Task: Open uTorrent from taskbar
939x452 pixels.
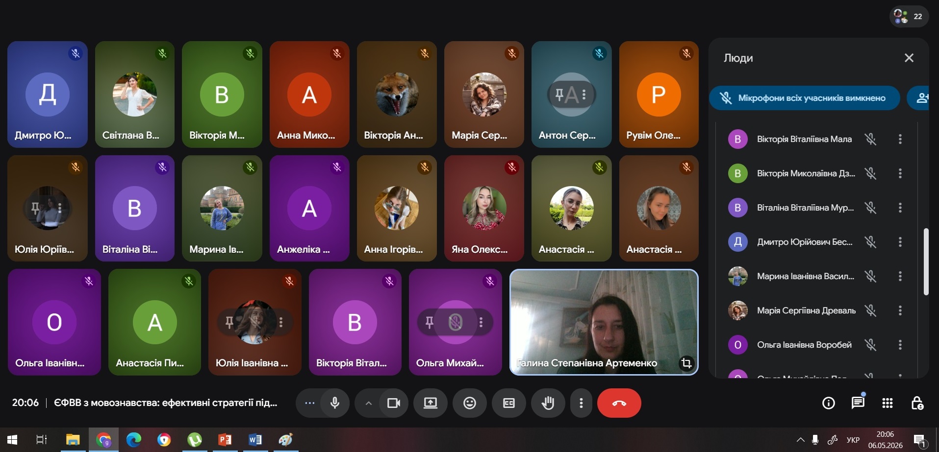Action: 194,440
